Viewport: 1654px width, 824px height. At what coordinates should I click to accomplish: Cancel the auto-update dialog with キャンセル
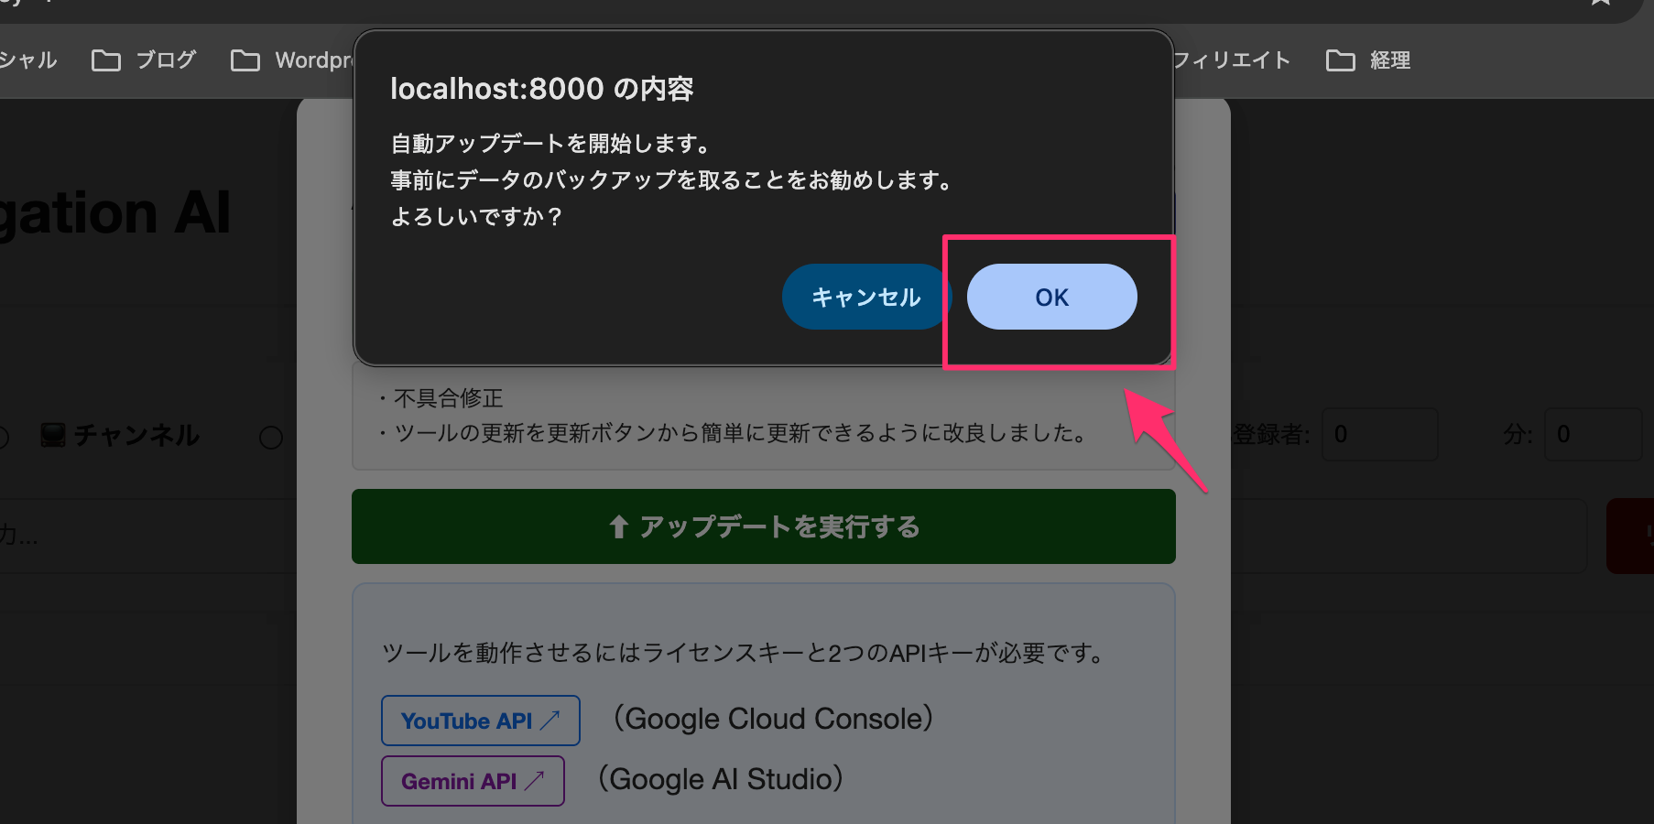(x=866, y=297)
